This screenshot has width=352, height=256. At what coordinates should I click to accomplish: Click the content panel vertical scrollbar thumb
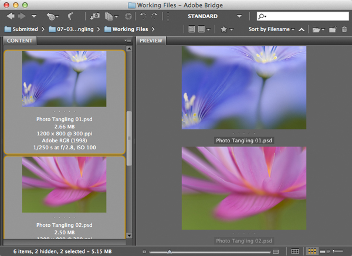(x=129, y=138)
